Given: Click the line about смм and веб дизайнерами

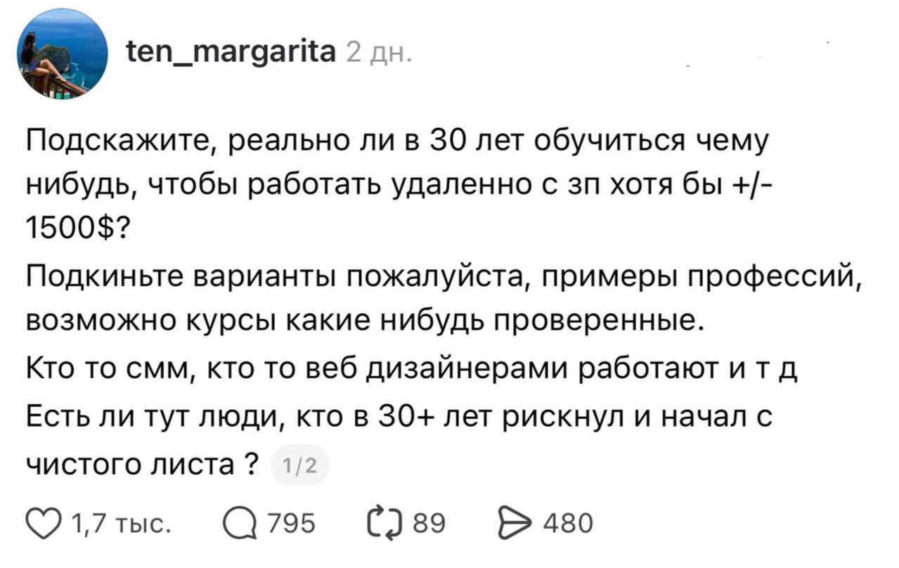Looking at the screenshot, I should click(x=411, y=368).
